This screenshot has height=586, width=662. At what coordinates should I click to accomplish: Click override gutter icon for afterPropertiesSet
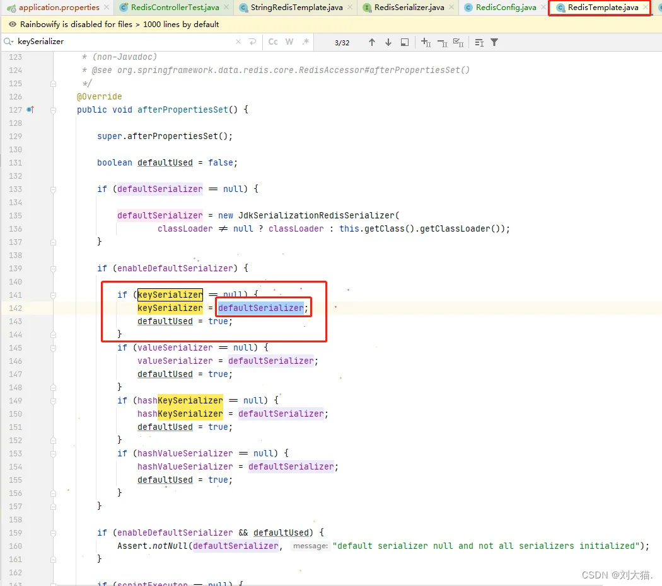[30, 110]
